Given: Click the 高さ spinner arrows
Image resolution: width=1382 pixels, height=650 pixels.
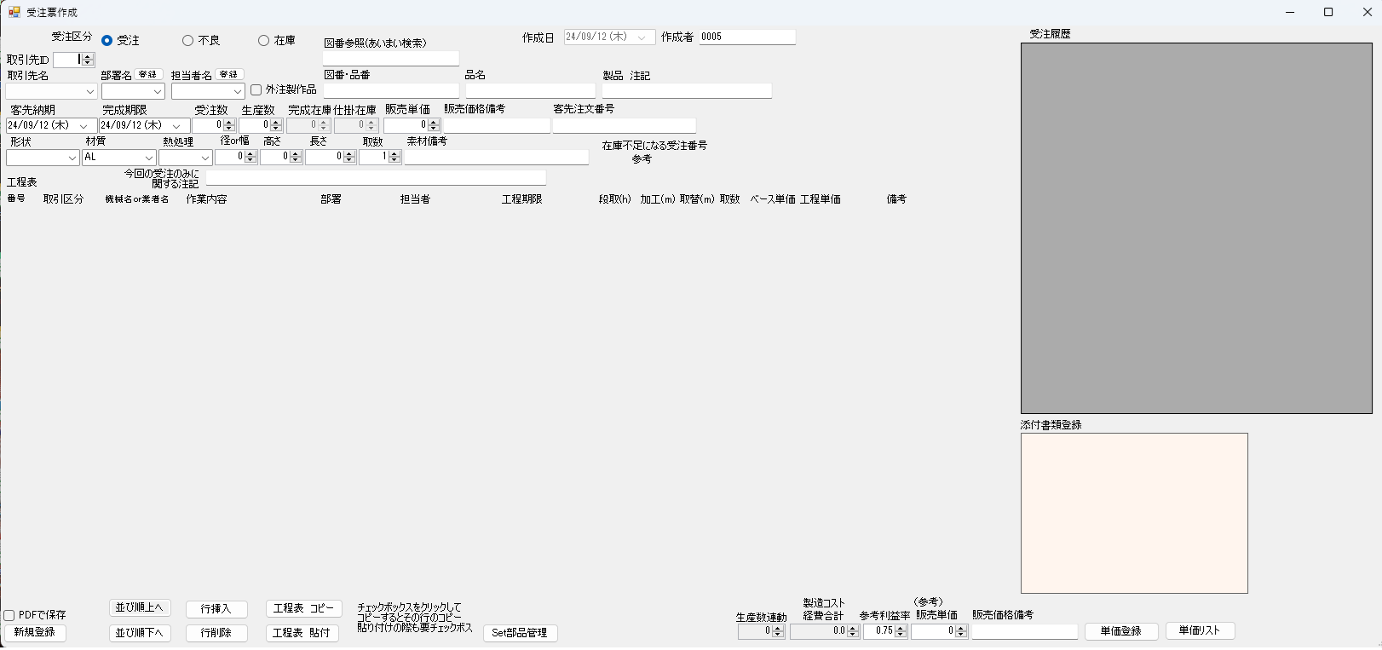Looking at the screenshot, I should pyautogui.click(x=296, y=157).
